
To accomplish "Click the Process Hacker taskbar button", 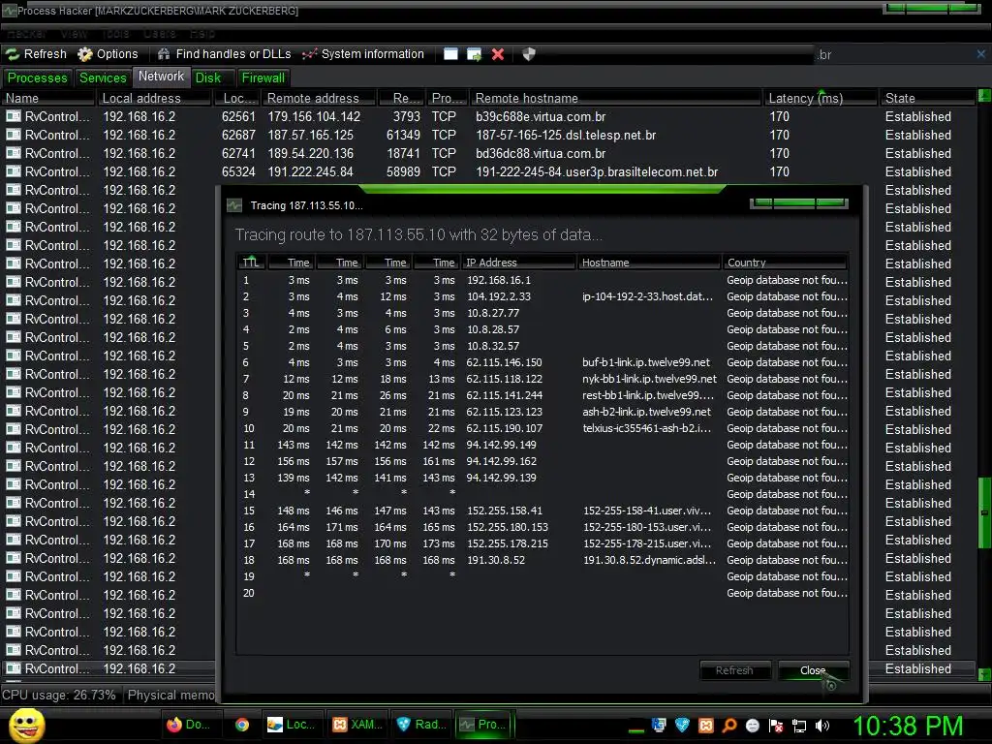I will coord(485,725).
